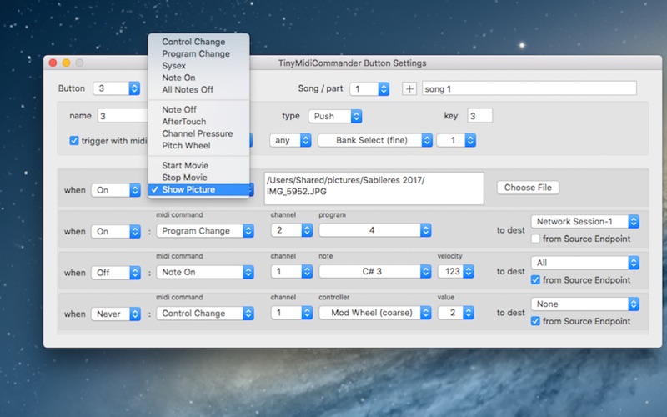Image resolution: width=667 pixels, height=417 pixels.
Task: Open channel dropdown in Control Change row
Action: point(292,313)
